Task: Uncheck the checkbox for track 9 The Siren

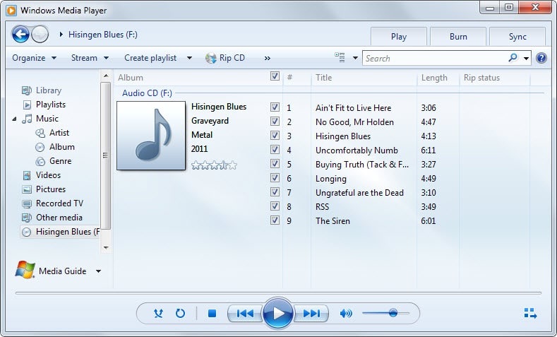Action: point(275,220)
